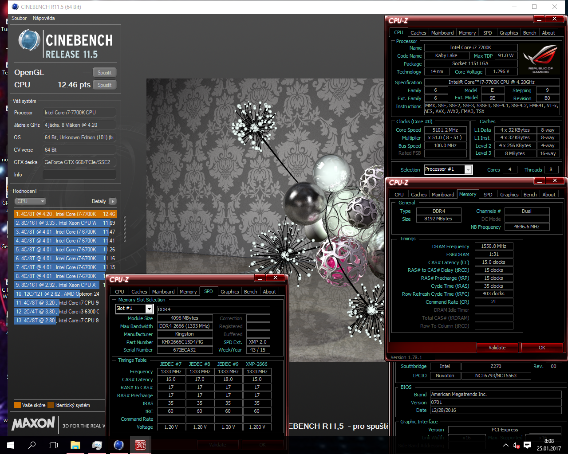
Task: Open Task View on taskbar
Action: [53, 445]
